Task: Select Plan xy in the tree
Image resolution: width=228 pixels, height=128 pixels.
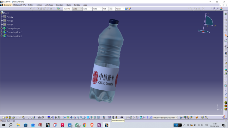Action: tap(10, 17)
